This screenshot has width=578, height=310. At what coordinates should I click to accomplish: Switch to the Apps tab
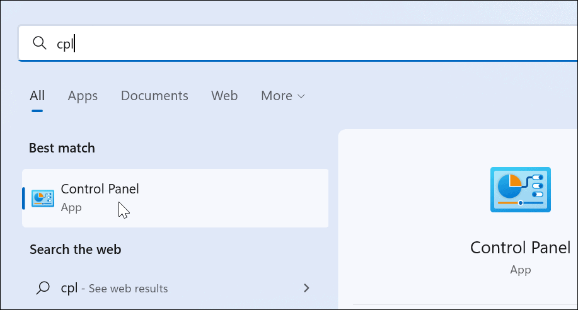pos(83,96)
